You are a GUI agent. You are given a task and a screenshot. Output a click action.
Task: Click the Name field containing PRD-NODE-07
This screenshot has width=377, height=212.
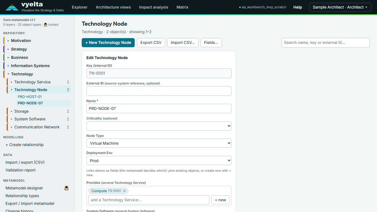159,108
